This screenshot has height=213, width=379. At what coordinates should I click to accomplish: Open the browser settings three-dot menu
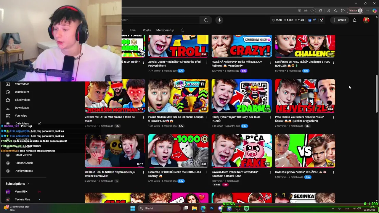[x=367, y=11]
